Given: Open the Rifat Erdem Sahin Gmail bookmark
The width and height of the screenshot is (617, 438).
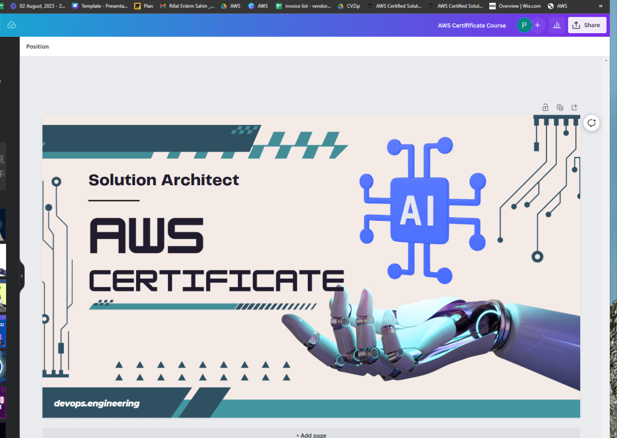Looking at the screenshot, I should click(x=187, y=6).
